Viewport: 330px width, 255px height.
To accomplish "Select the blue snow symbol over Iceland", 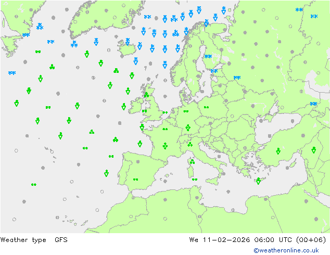I will tap(128, 42).
